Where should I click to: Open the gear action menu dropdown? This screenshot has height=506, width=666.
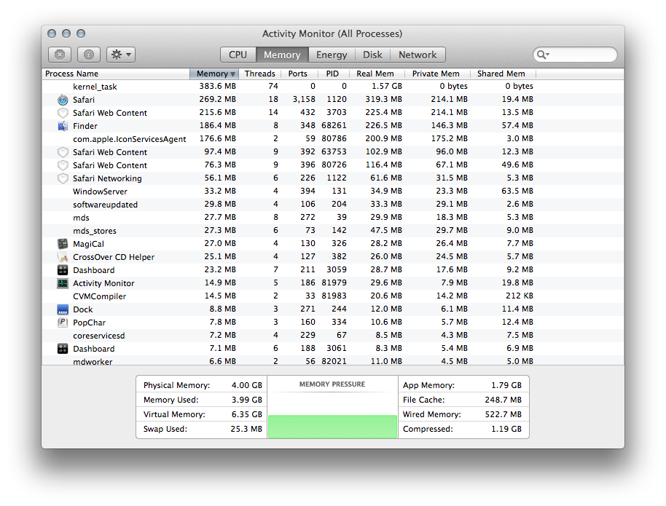click(121, 55)
